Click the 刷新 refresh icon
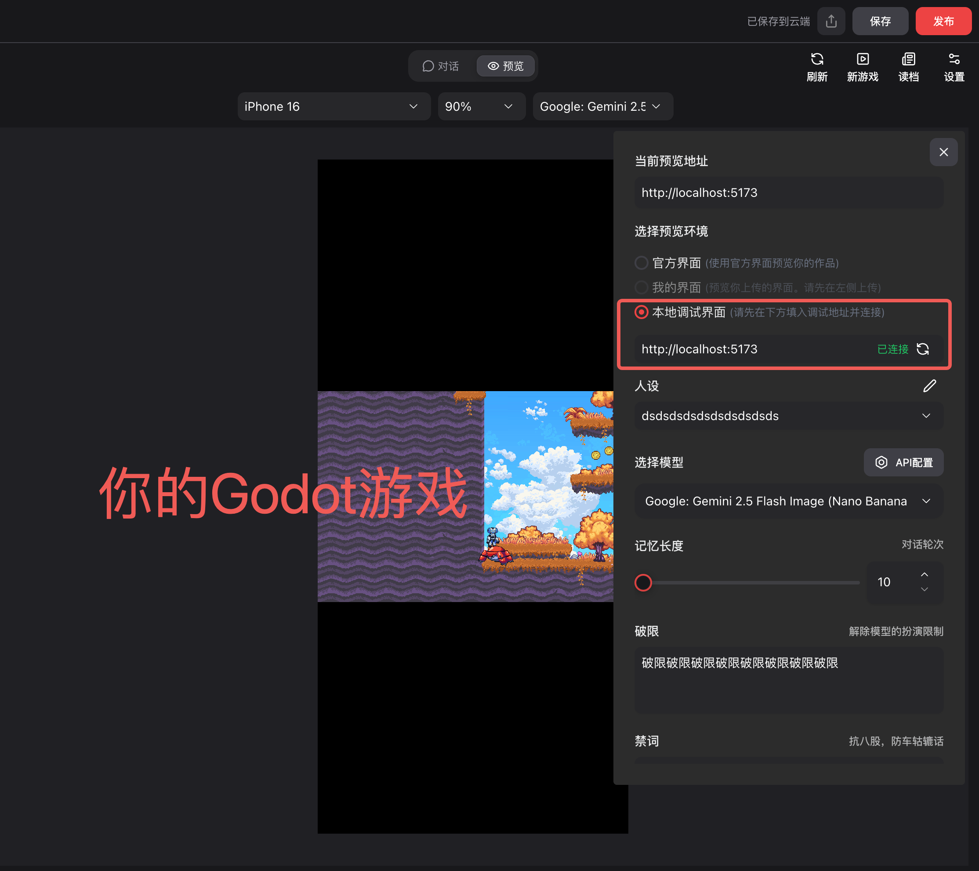 click(816, 59)
